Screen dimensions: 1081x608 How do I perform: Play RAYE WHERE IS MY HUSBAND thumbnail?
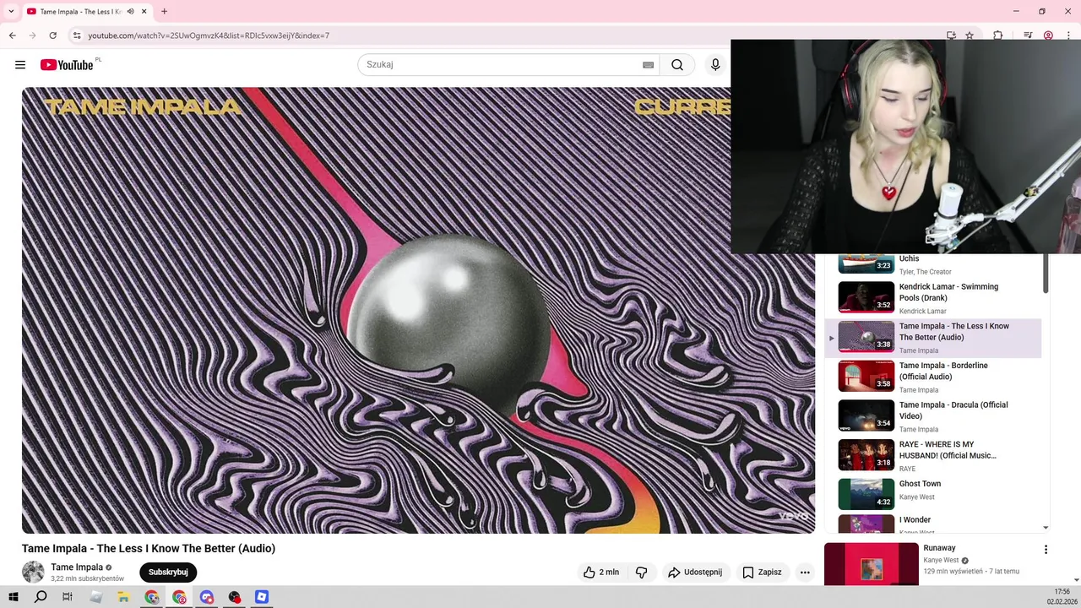click(x=866, y=454)
